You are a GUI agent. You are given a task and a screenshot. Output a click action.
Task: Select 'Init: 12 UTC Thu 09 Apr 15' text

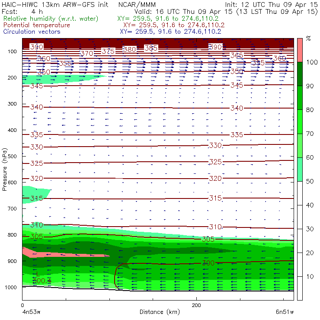pos(271,4)
